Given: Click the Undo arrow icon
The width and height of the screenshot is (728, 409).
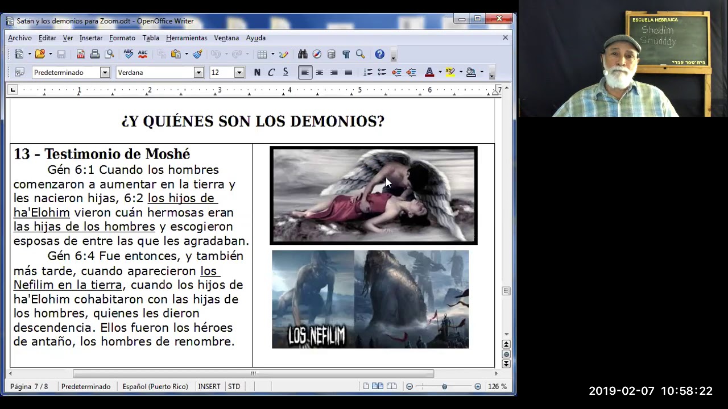Looking at the screenshot, I should click(216, 54).
